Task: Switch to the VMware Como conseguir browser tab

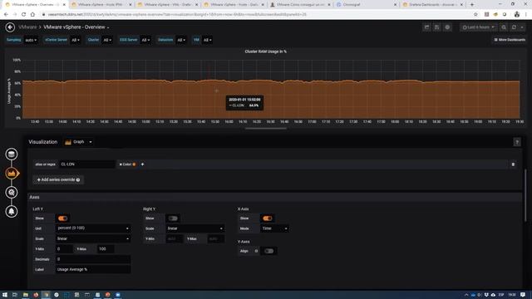Action: pos(299,5)
